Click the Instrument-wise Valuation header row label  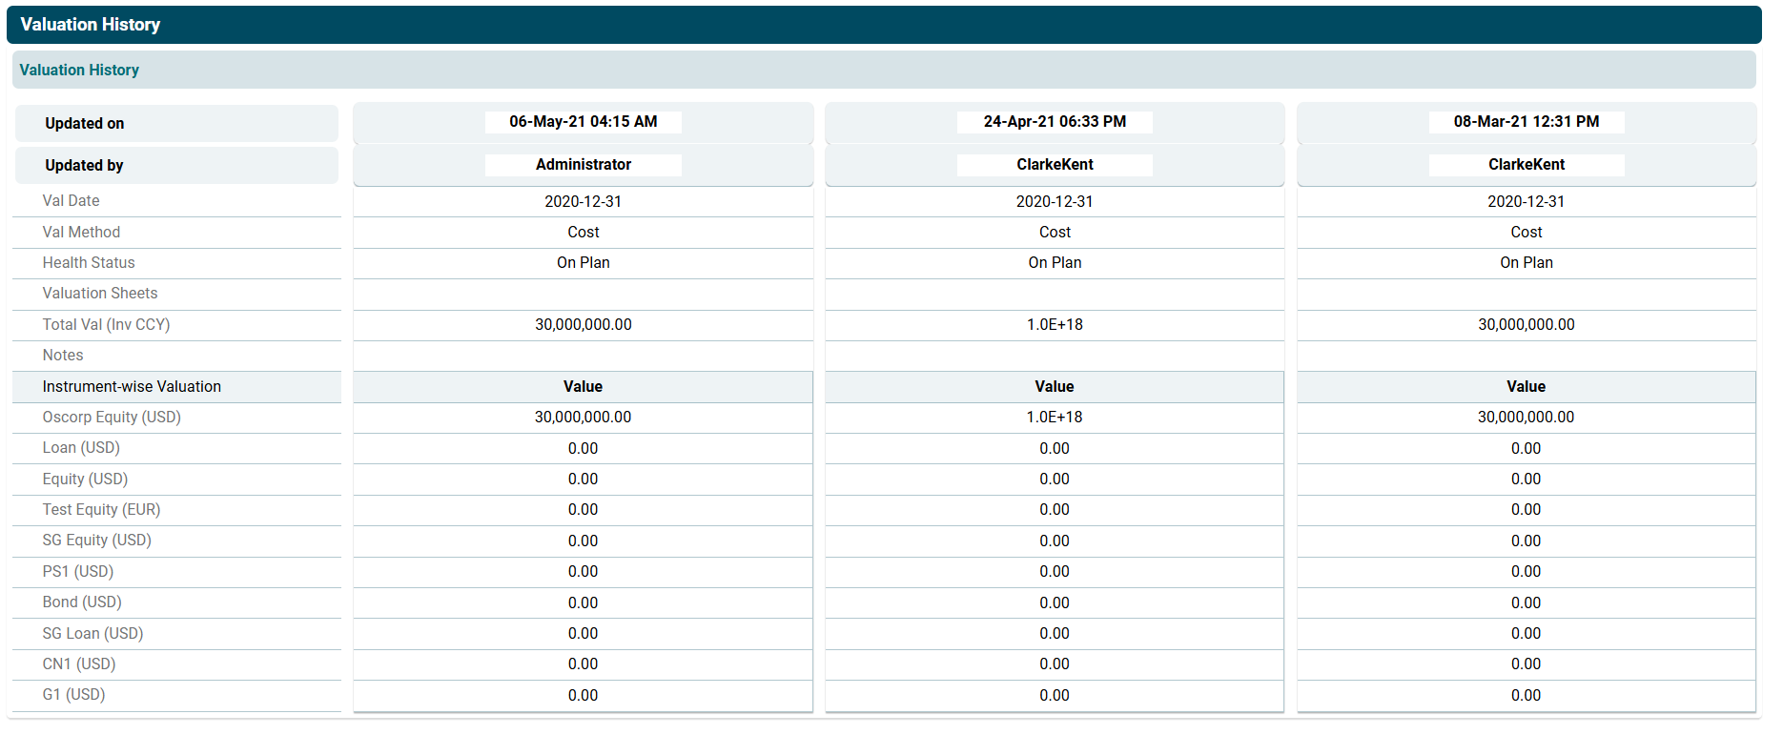click(x=132, y=386)
